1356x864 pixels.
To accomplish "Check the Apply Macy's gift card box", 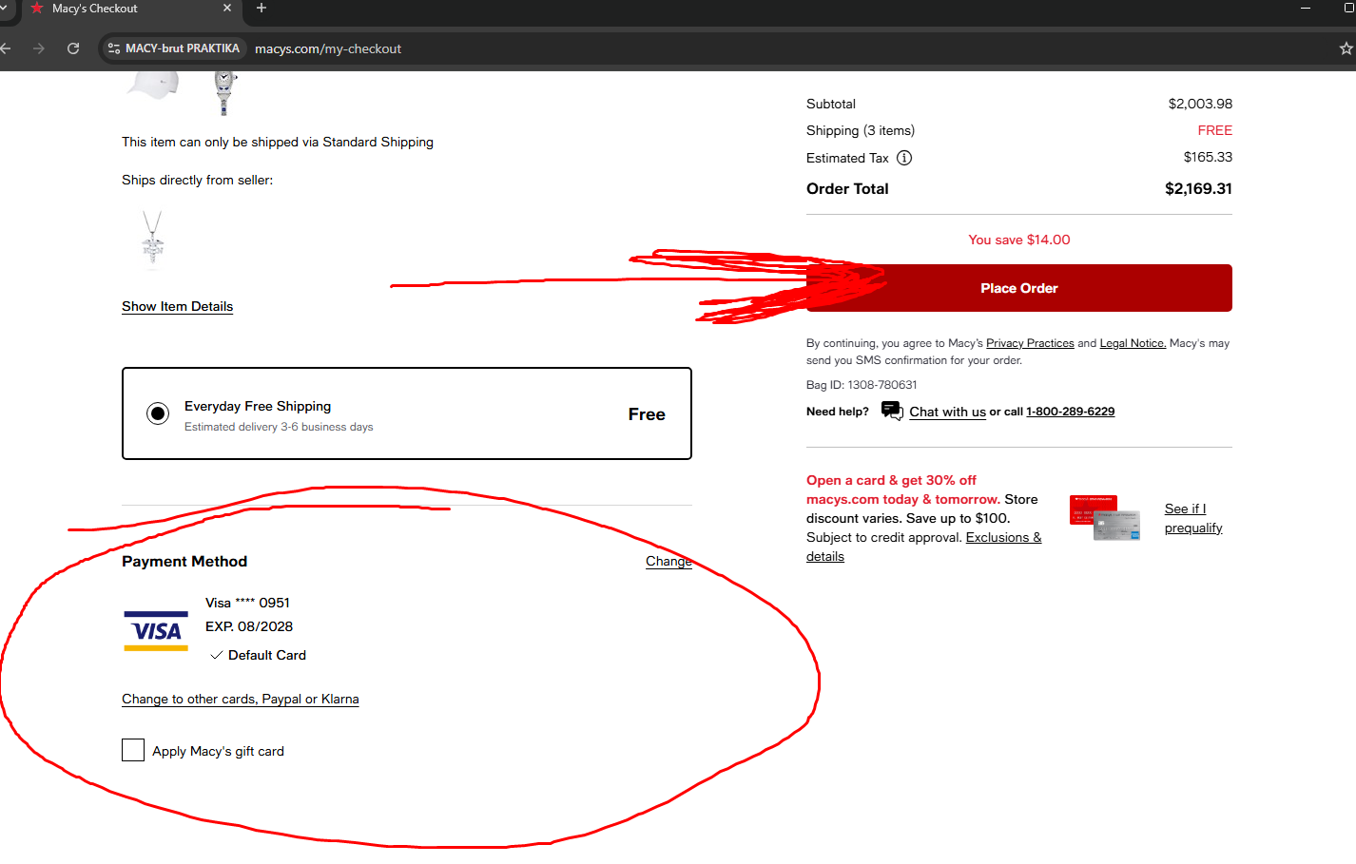I will 133,751.
